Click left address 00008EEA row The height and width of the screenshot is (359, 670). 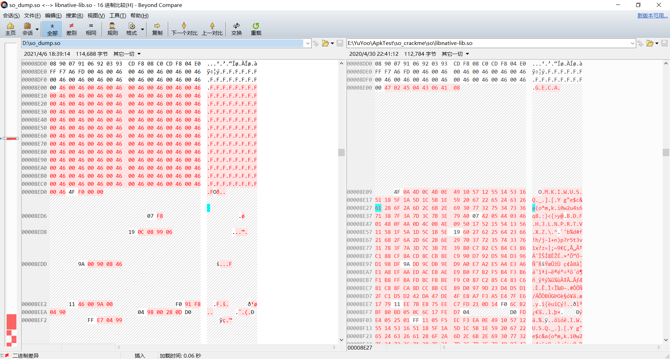pyautogui.click(x=34, y=312)
